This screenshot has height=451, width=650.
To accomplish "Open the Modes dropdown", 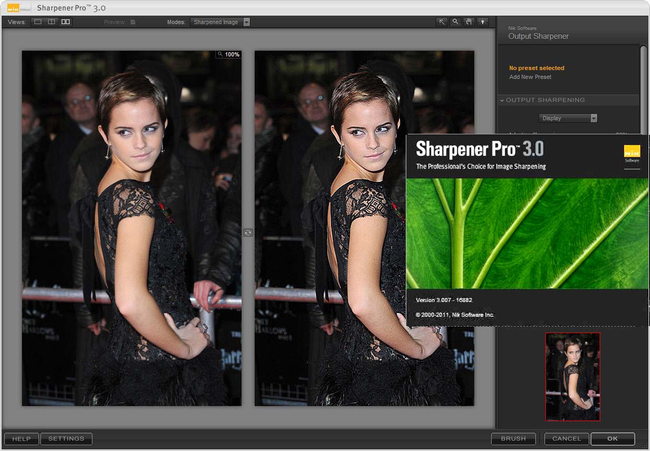I will [x=220, y=22].
